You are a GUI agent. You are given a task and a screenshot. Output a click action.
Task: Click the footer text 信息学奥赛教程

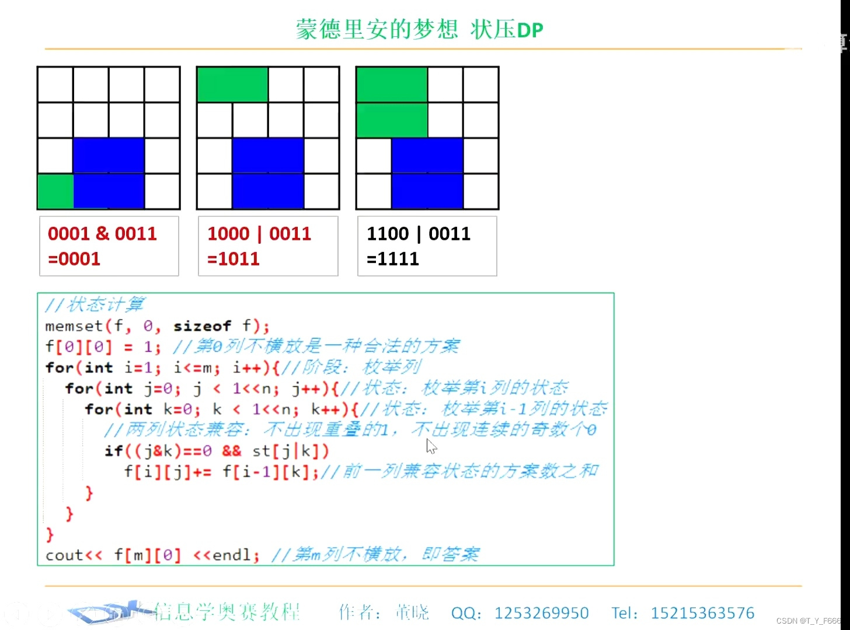pos(228,612)
